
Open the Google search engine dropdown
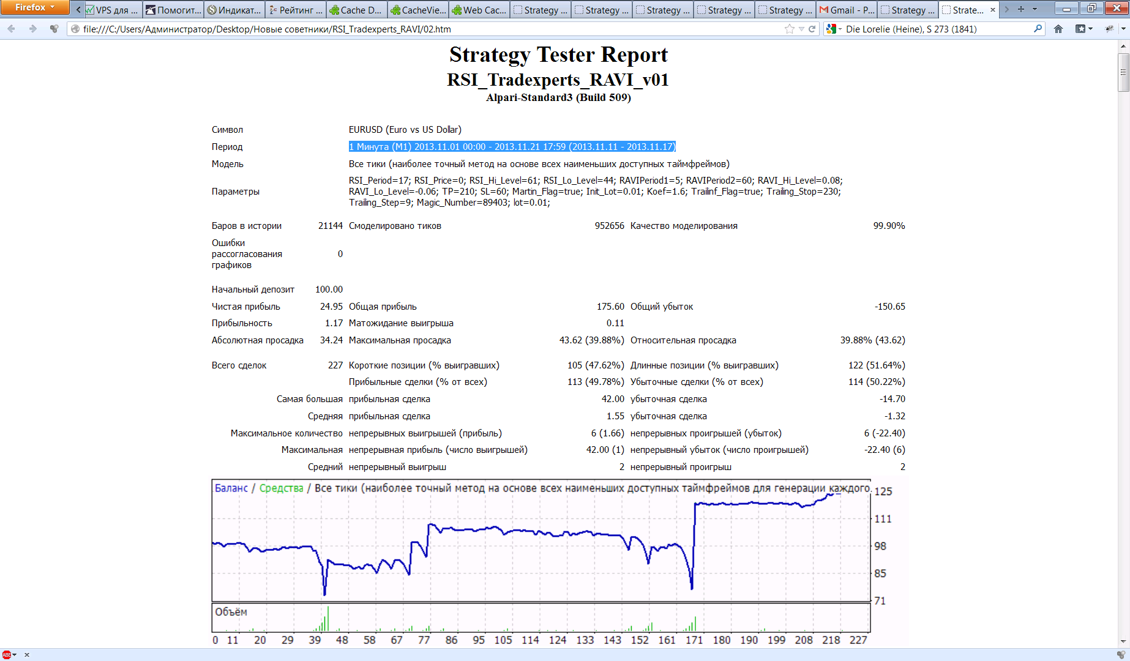834,29
